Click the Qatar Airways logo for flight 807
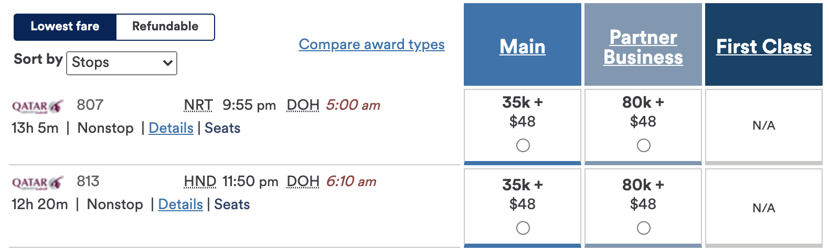Viewport: 830px width, 252px height. click(37, 107)
